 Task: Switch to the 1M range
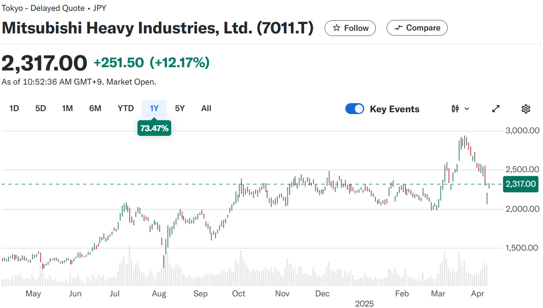point(67,108)
